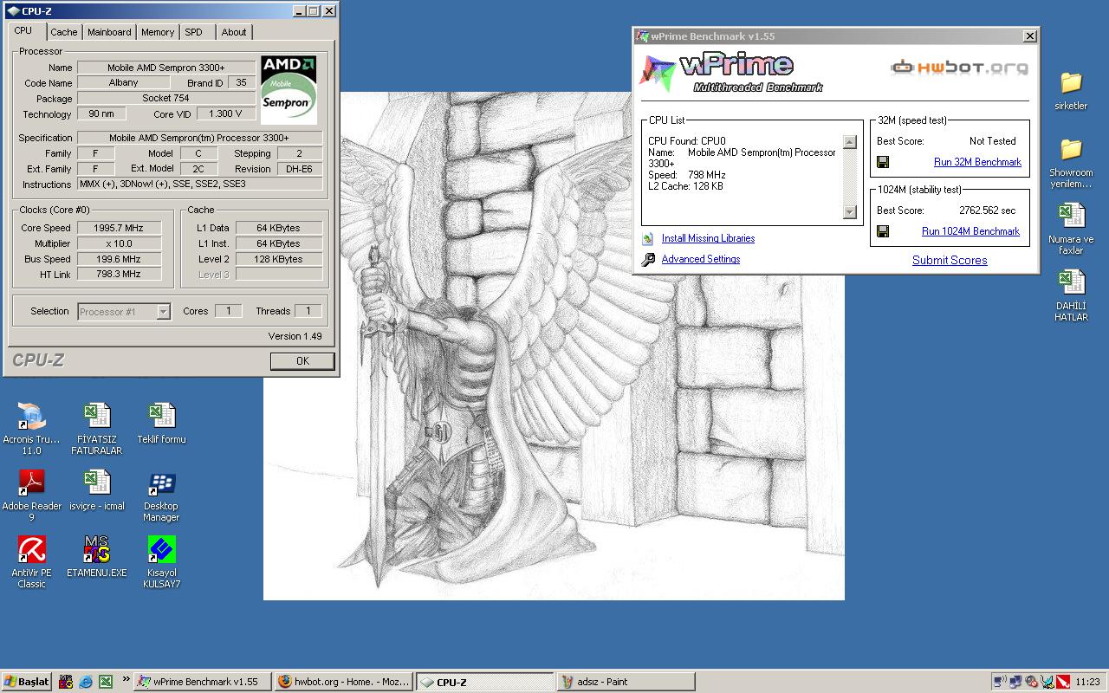Viewport: 1109px width, 693px height.
Task: Open the Showroom yenileme folder icon
Action: point(1071,150)
